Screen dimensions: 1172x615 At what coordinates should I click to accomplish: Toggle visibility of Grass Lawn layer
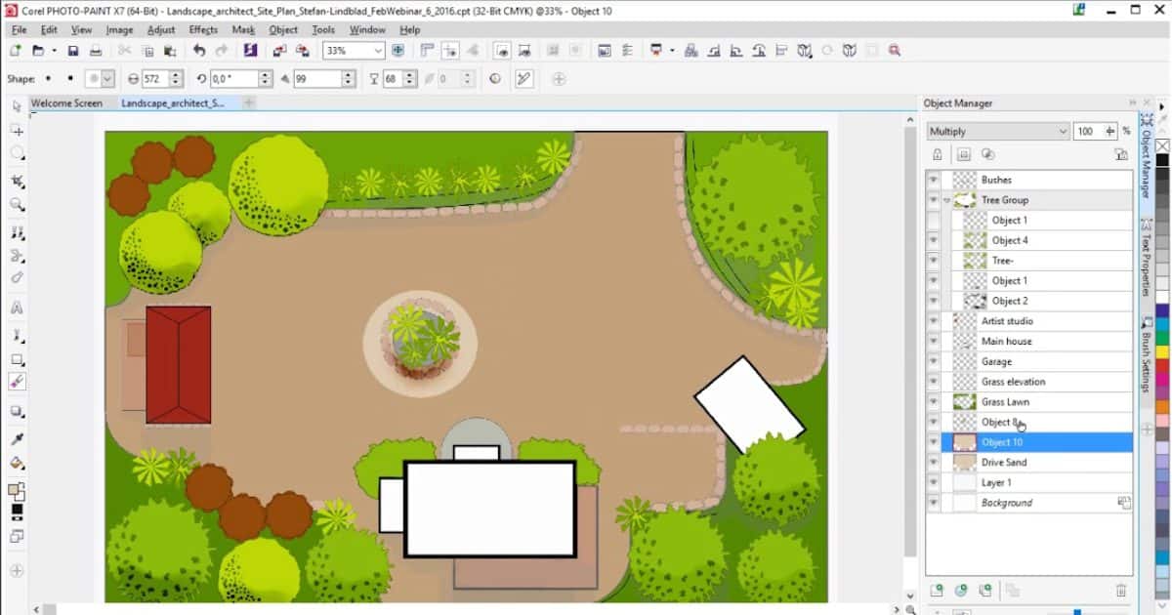click(x=934, y=402)
